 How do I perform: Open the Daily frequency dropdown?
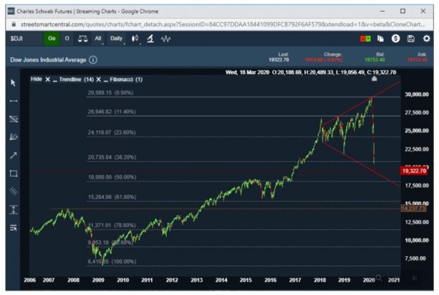pyautogui.click(x=117, y=38)
